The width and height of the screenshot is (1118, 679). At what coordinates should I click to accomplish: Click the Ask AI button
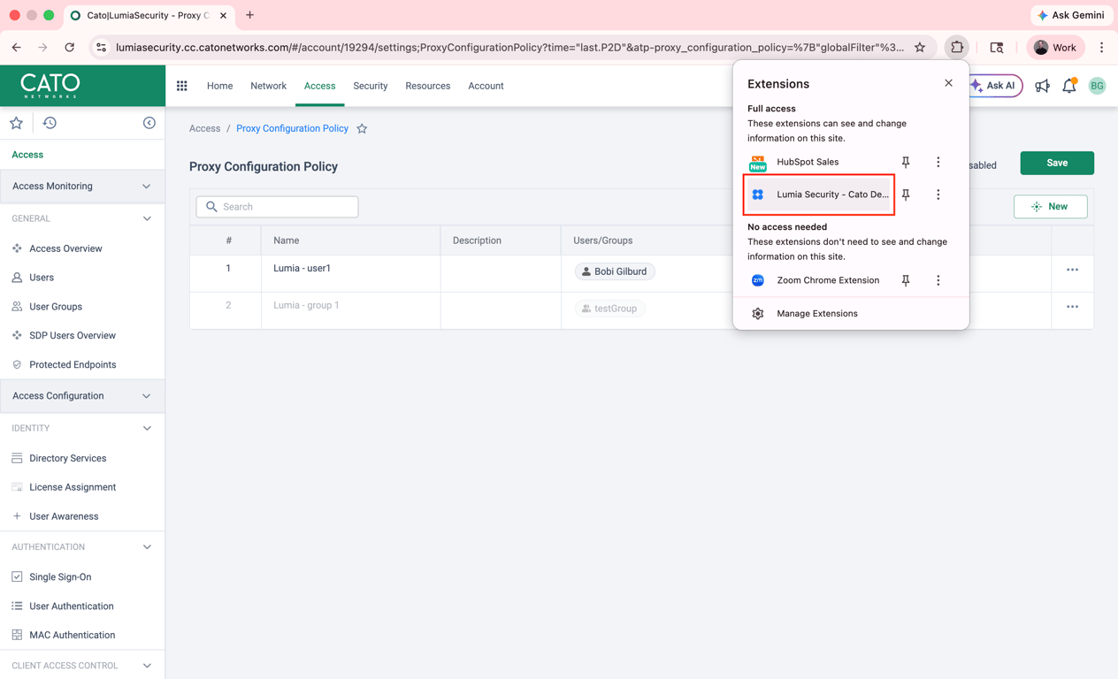pyautogui.click(x=995, y=86)
